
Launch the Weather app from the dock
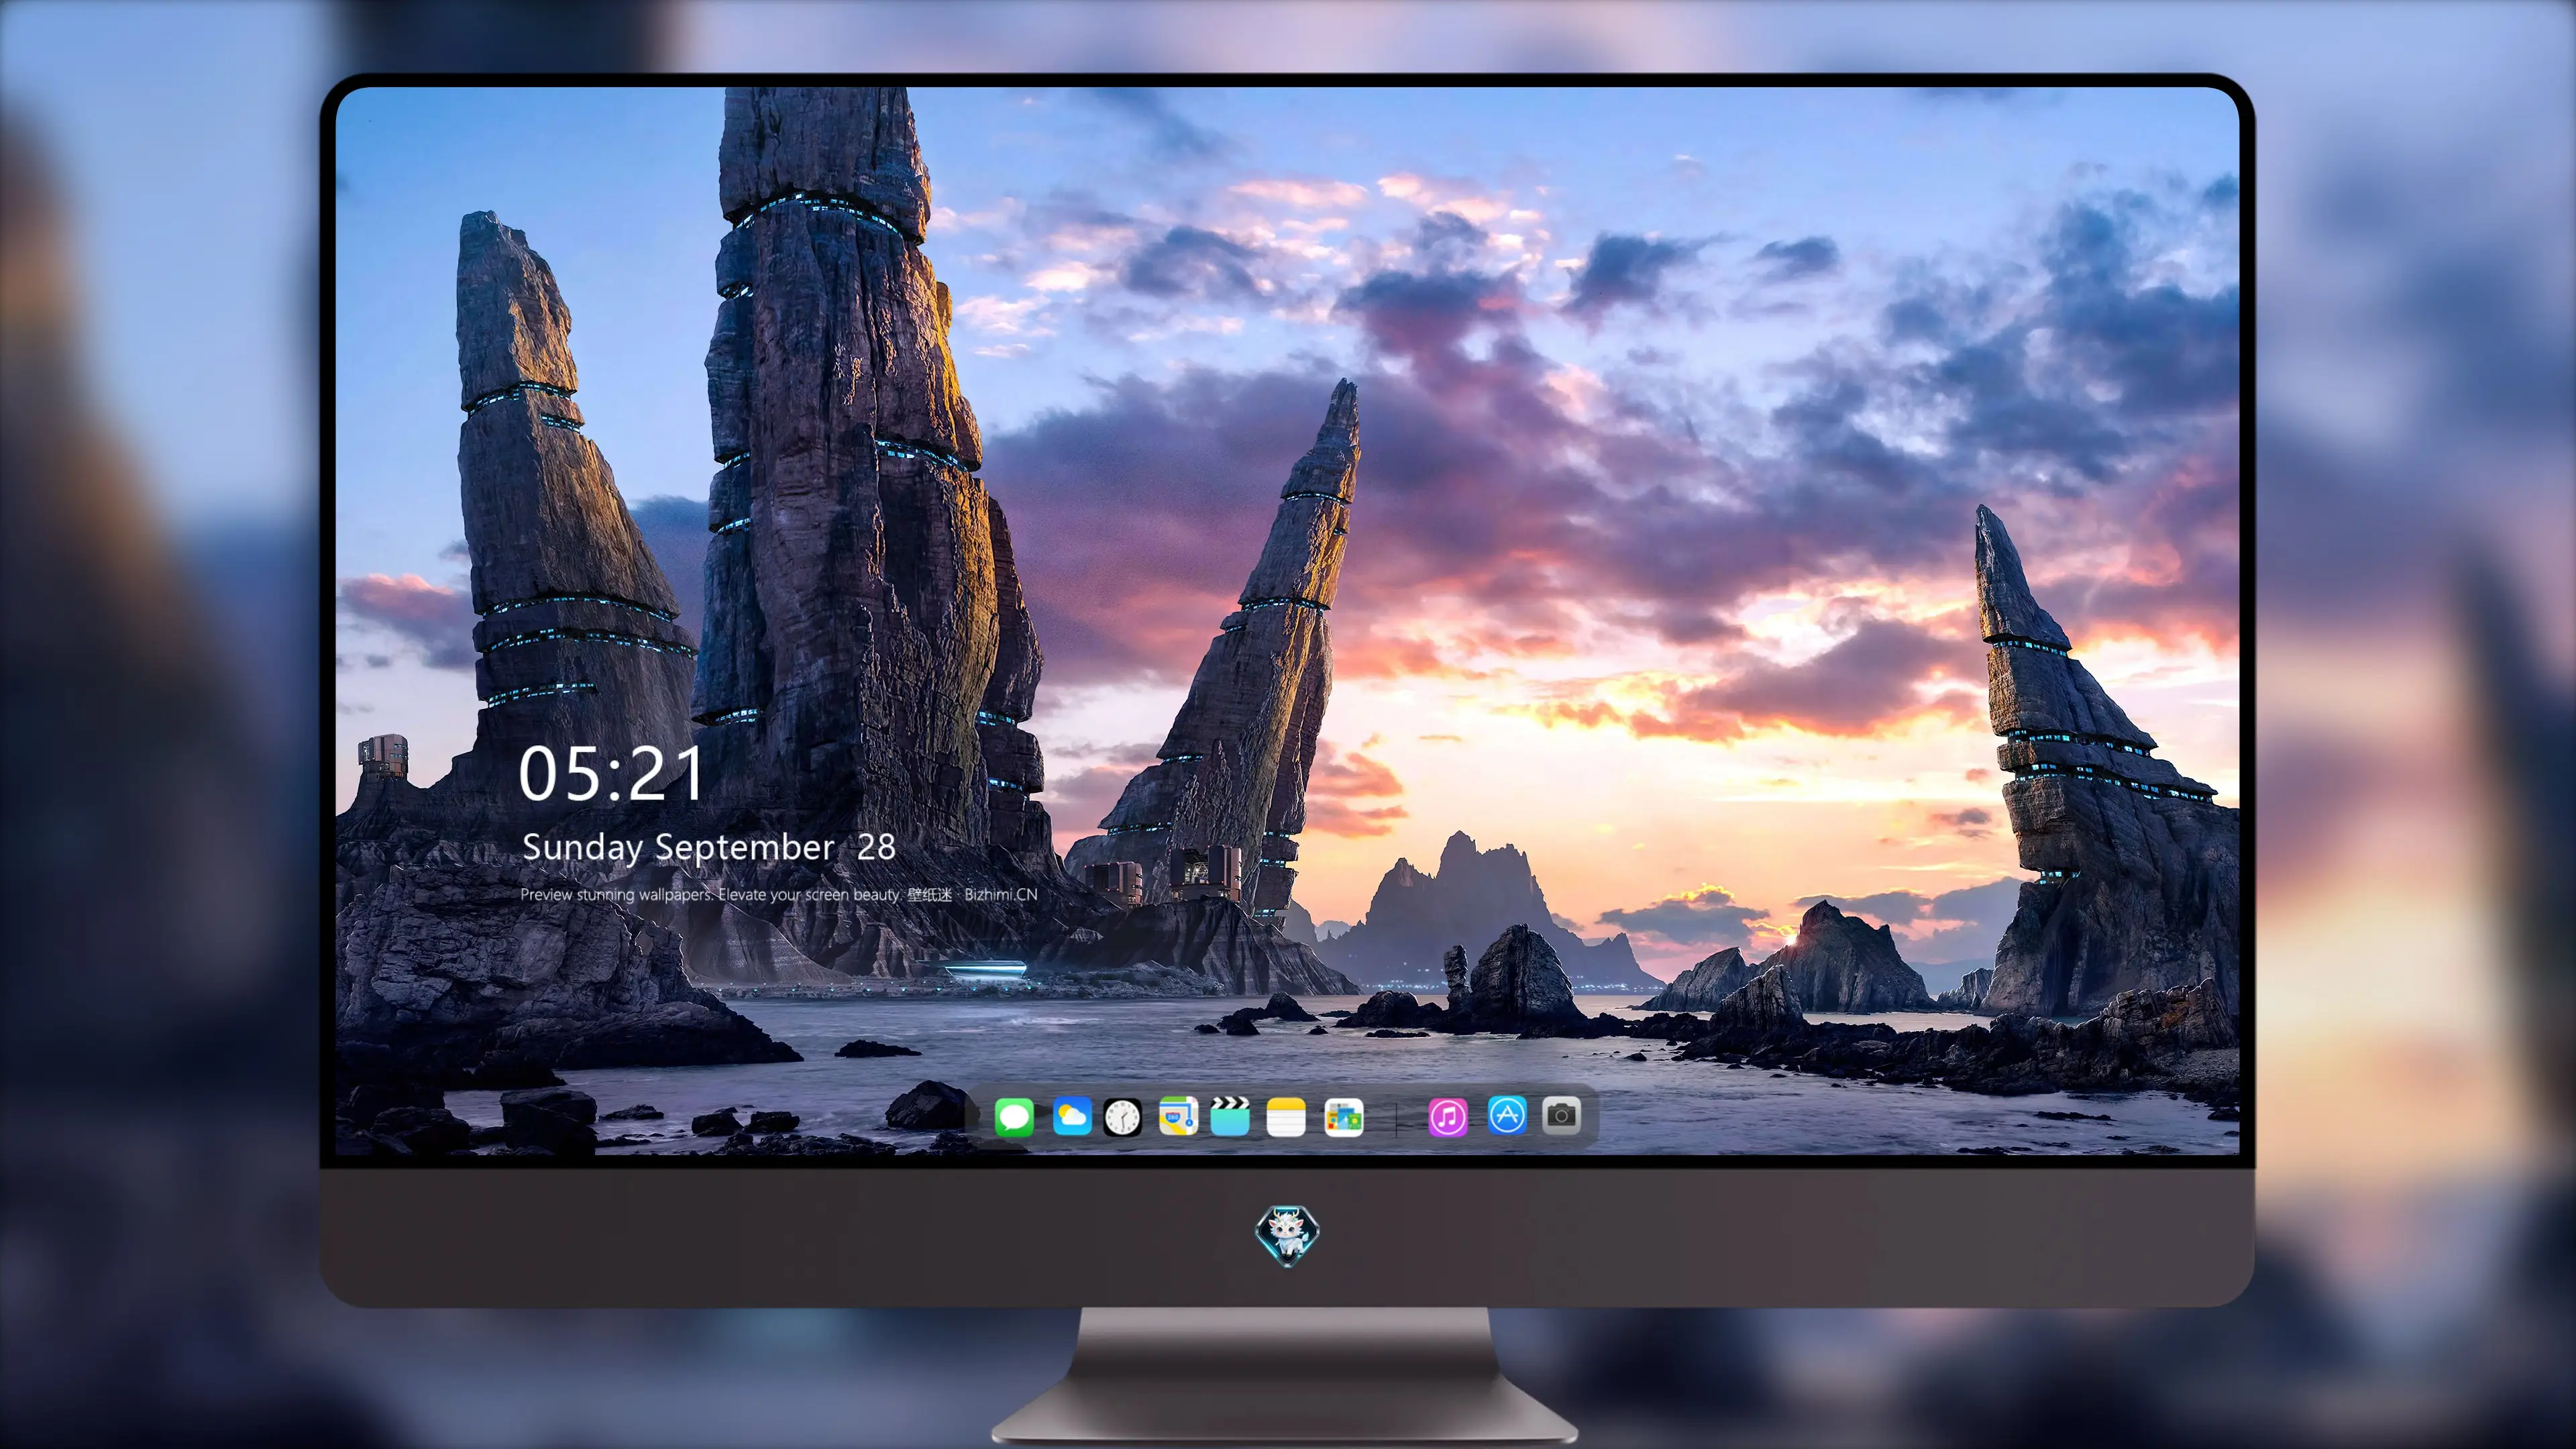pyautogui.click(x=1072, y=1116)
